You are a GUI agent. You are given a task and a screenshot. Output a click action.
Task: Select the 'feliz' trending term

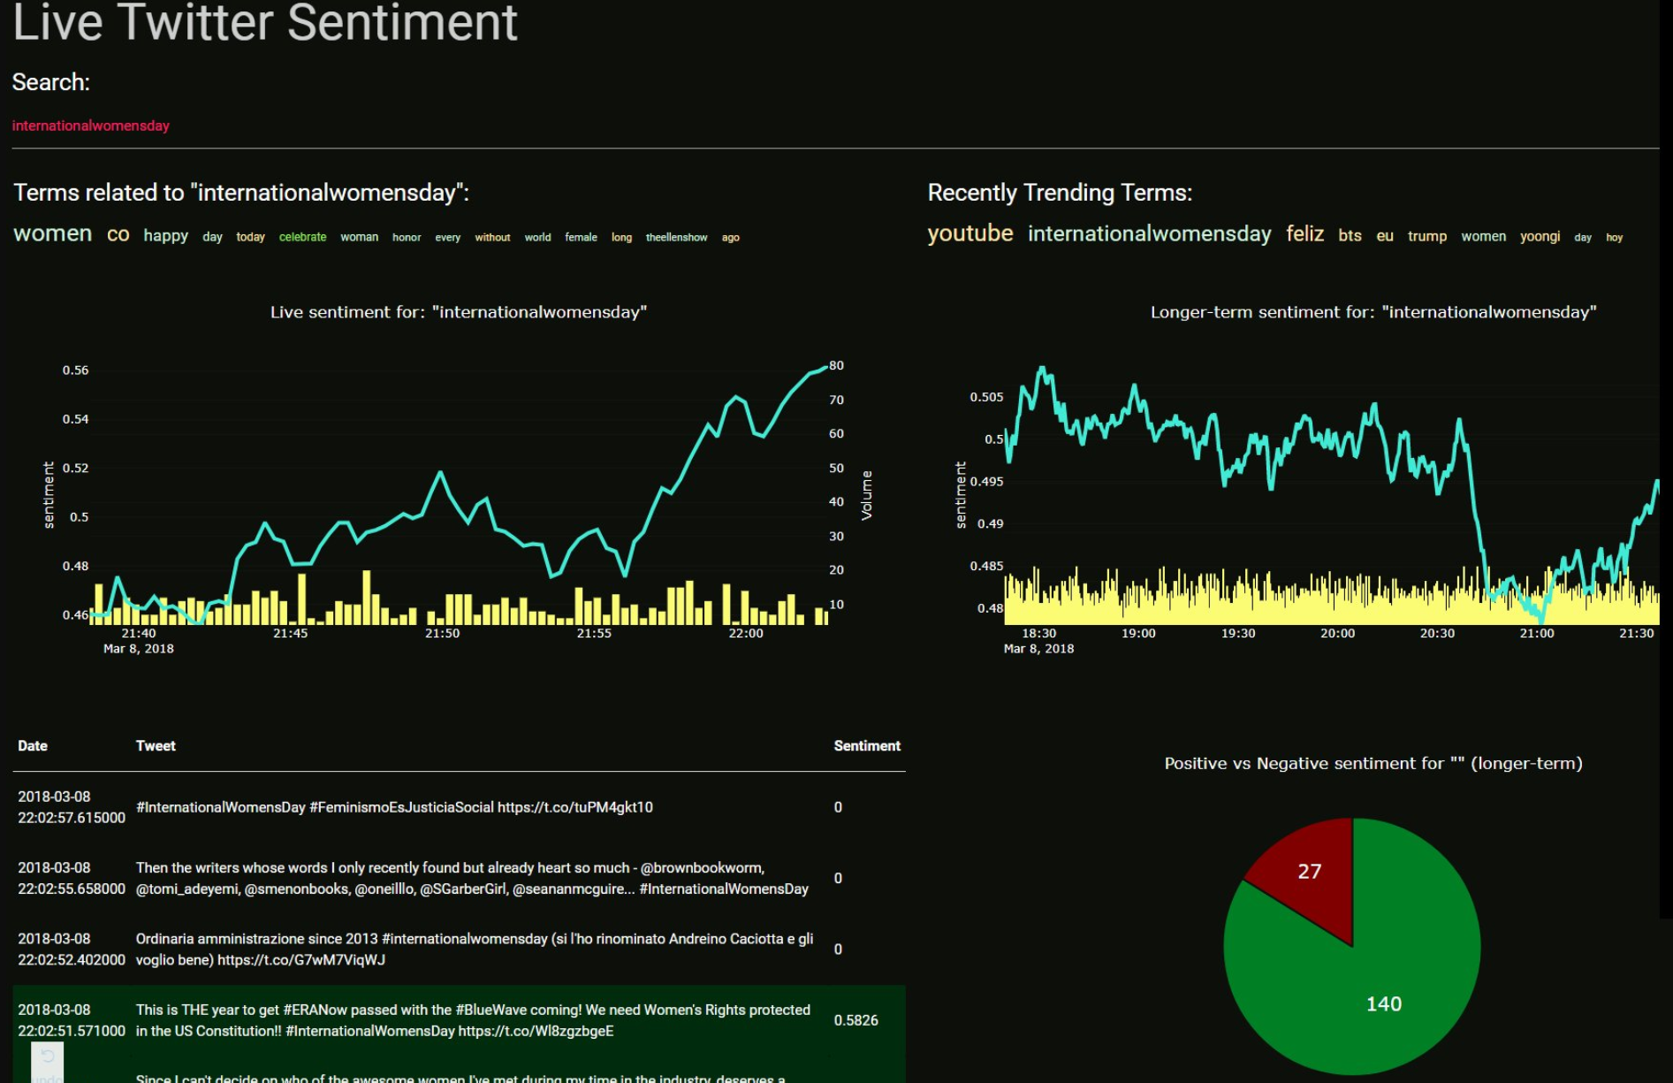(x=1304, y=234)
